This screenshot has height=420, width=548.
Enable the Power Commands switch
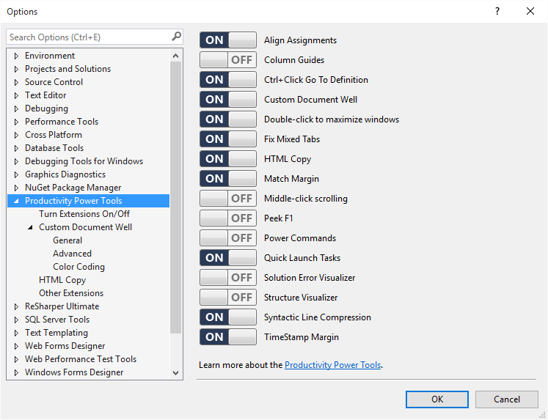tap(228, 238)
